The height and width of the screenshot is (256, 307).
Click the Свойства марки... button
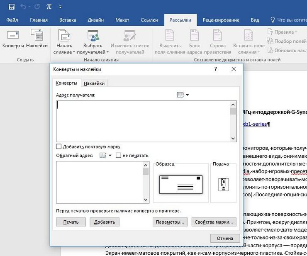[x=214, y=222]
